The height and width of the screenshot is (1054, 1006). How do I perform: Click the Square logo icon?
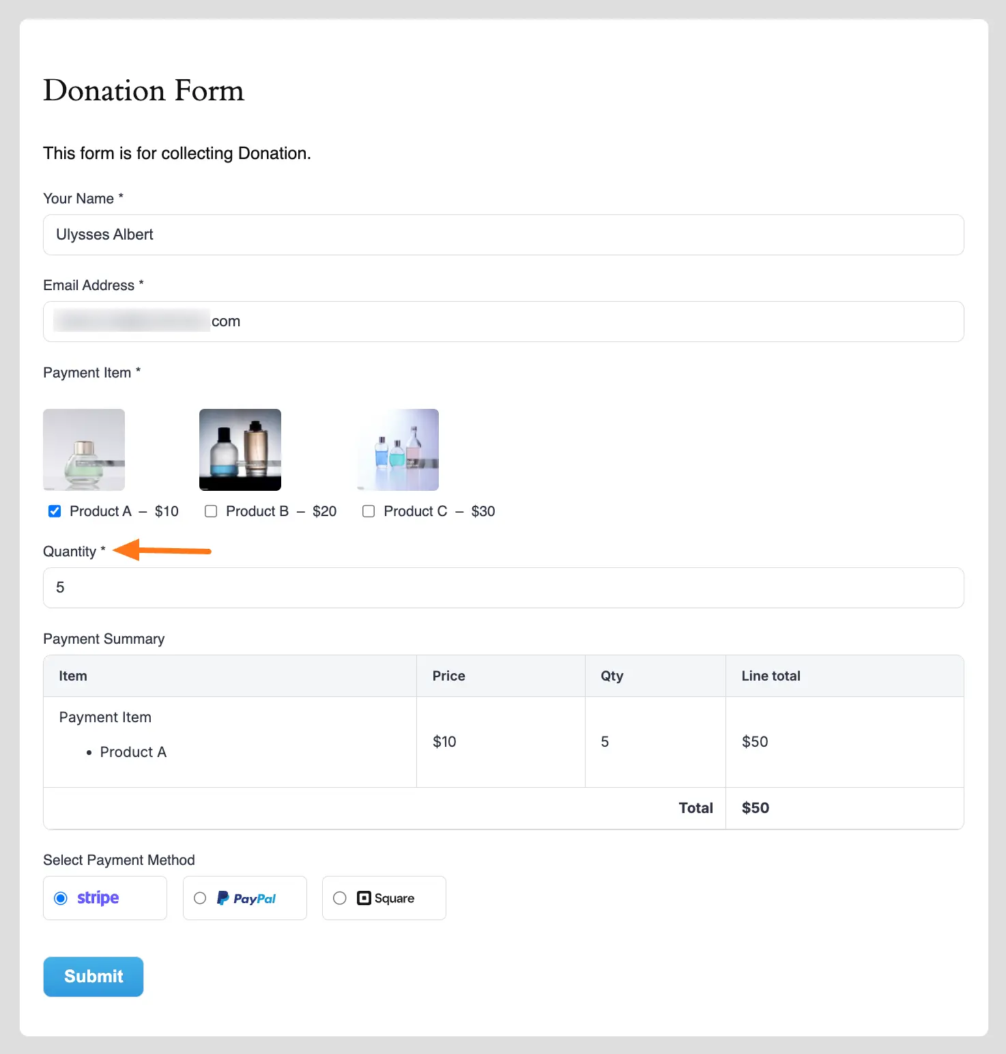coord(364,898)
